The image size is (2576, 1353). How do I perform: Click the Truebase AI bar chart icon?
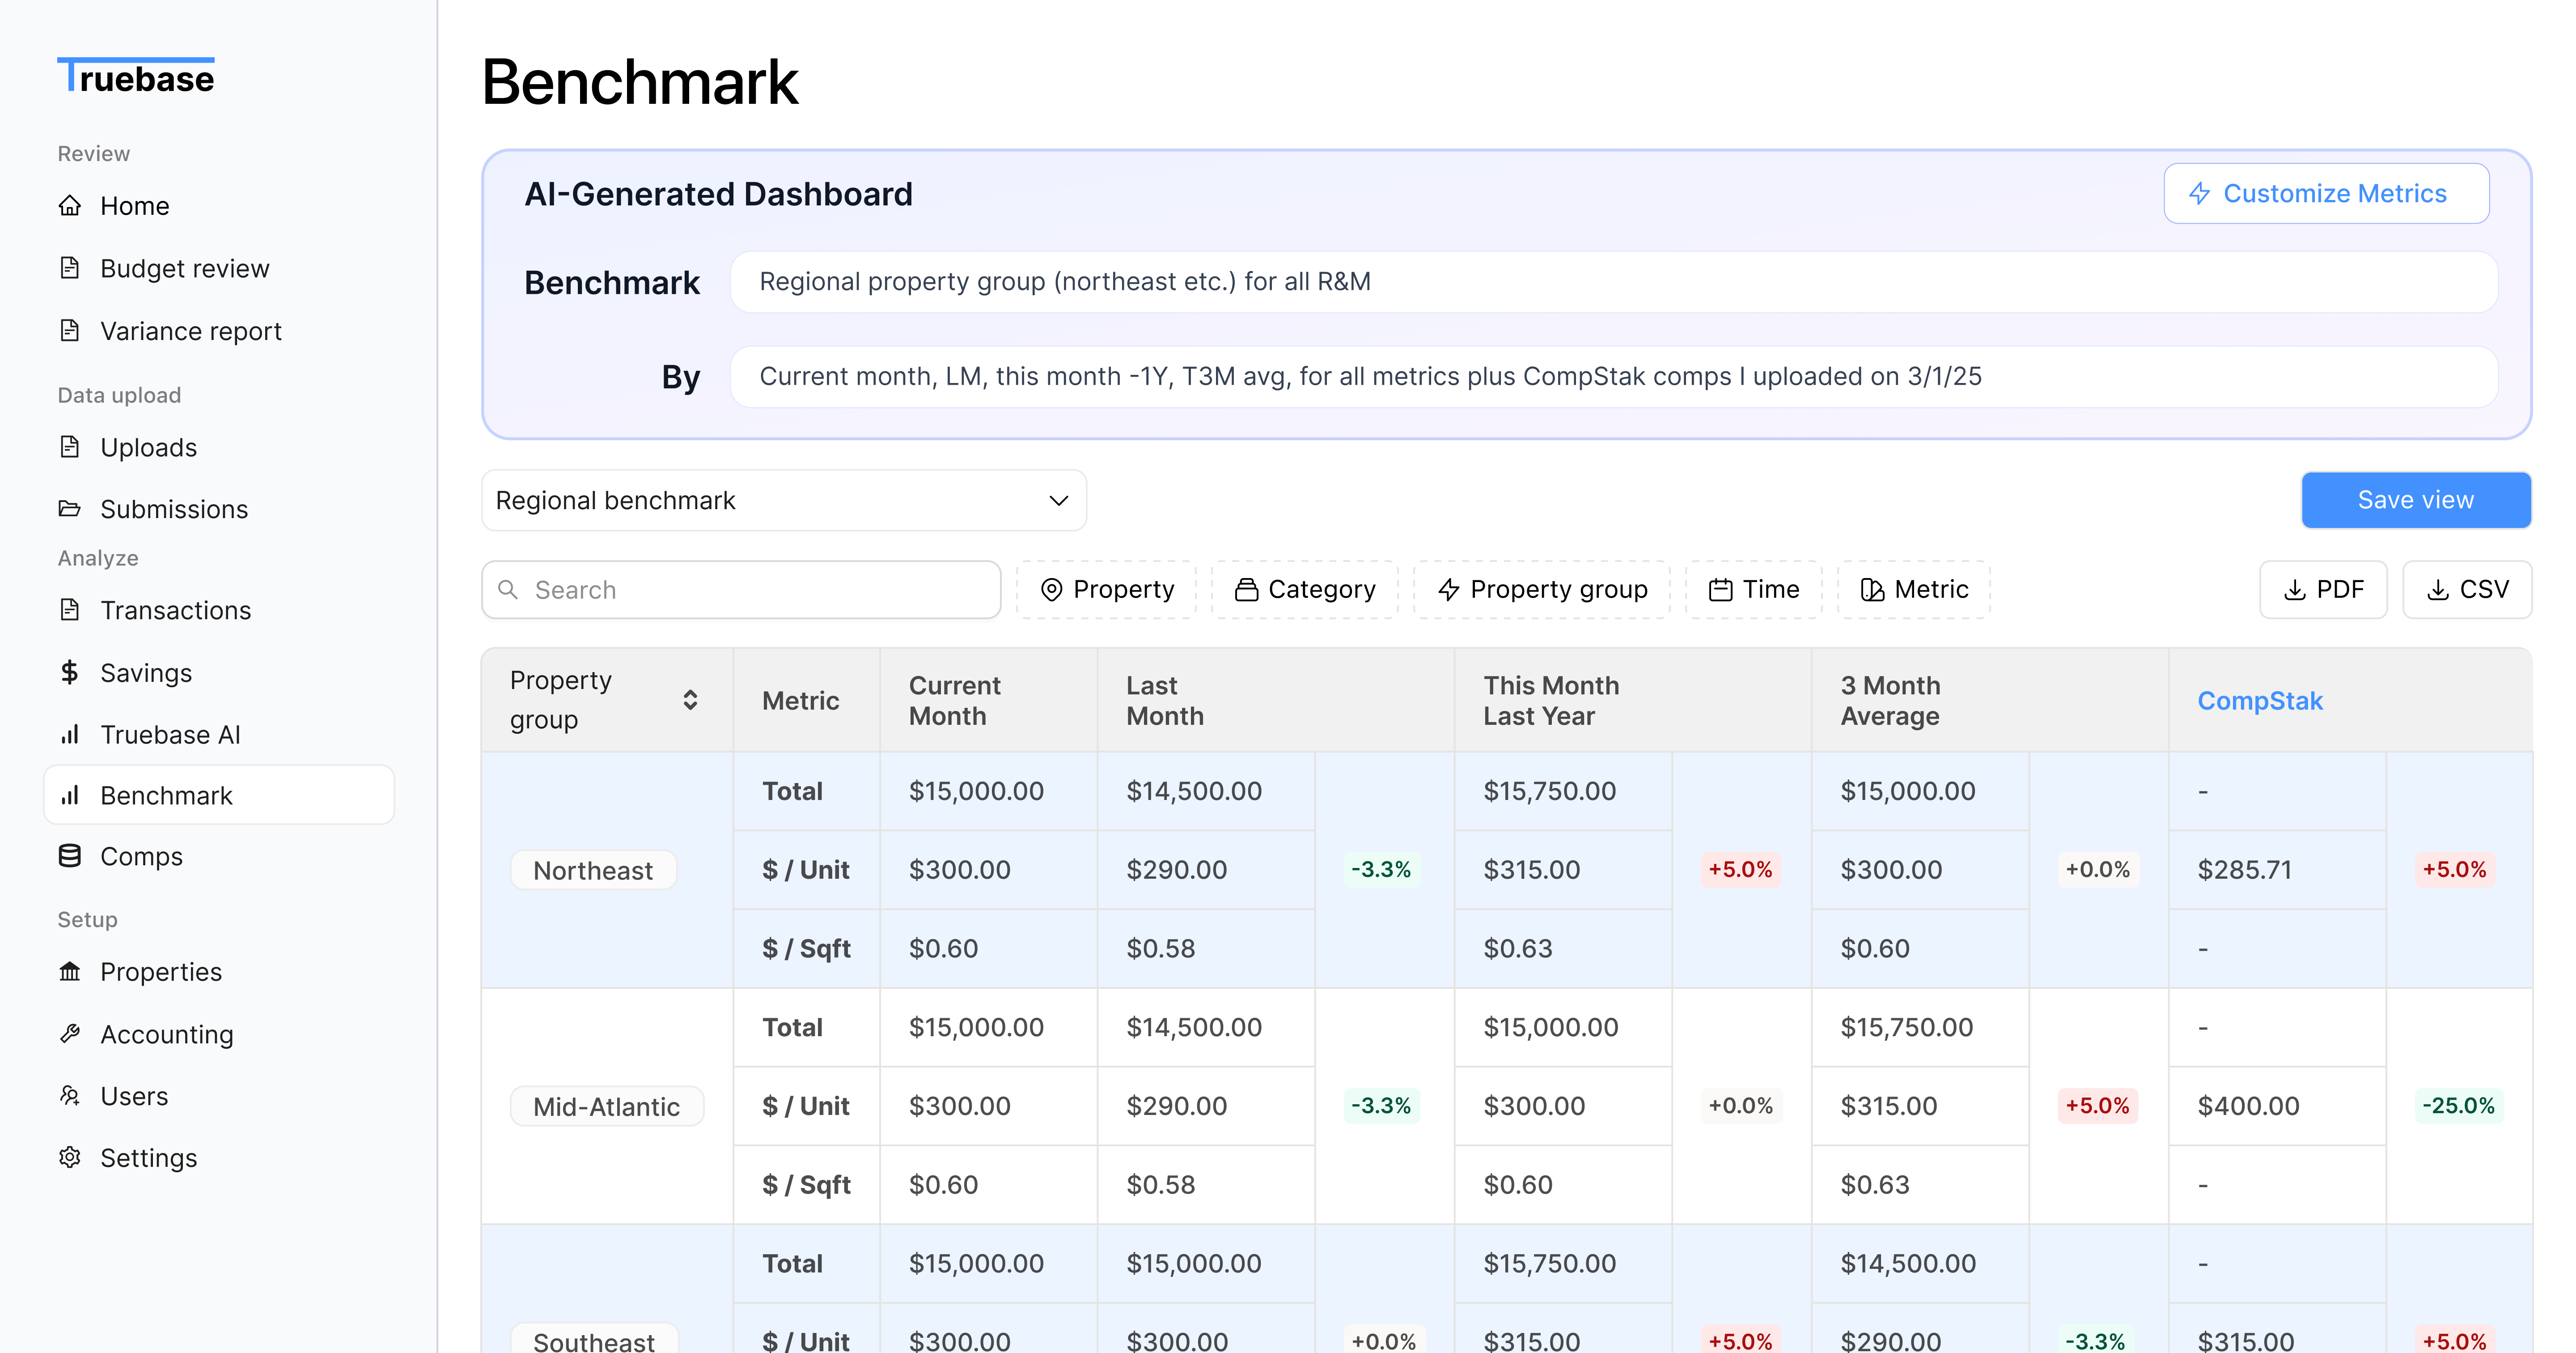coord(69,735)
